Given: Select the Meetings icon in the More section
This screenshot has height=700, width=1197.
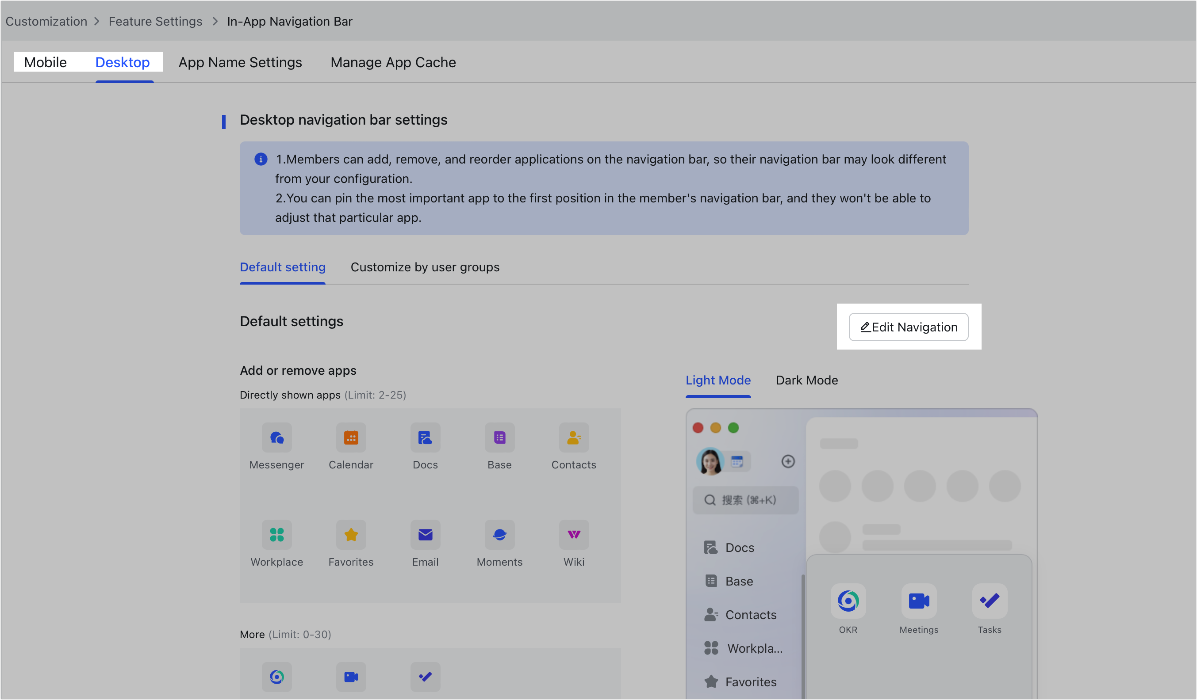Looking at the screenshot, I should (351, 677).
